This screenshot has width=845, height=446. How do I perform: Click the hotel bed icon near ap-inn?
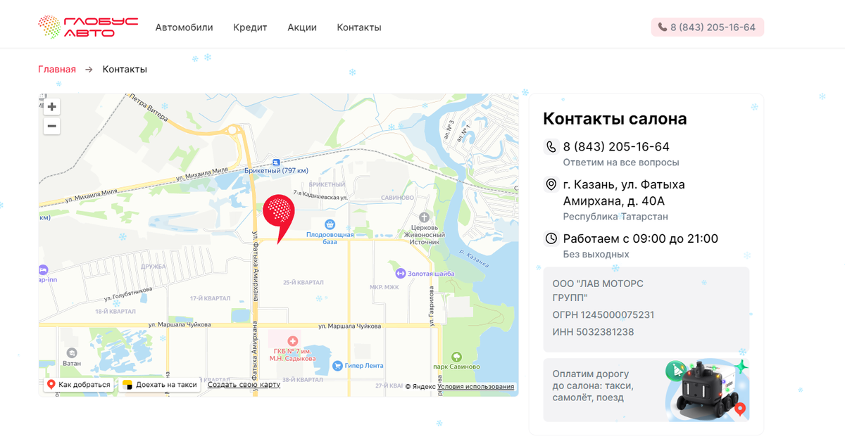[x=43, y=270]
